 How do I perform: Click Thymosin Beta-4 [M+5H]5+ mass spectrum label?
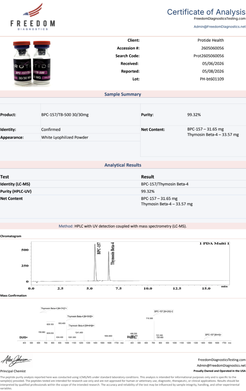tap(80, 316)
